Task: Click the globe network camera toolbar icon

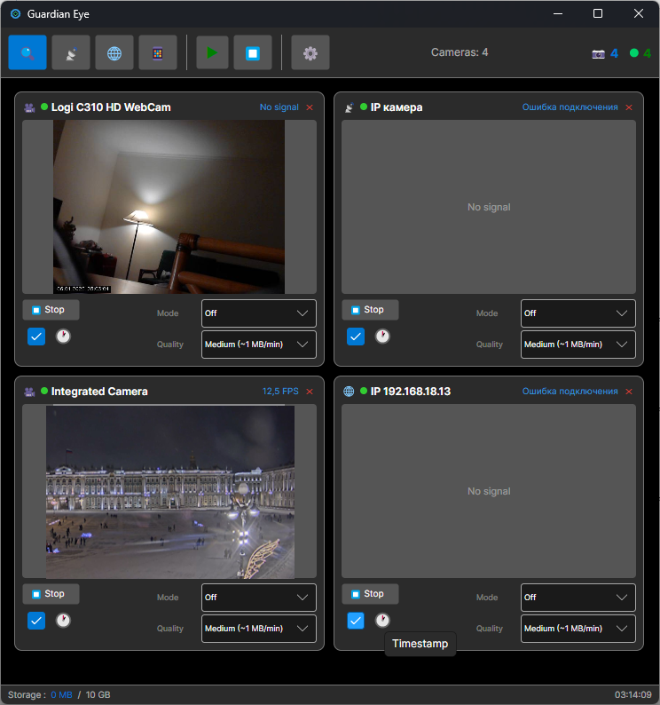Action: [114, 52]
